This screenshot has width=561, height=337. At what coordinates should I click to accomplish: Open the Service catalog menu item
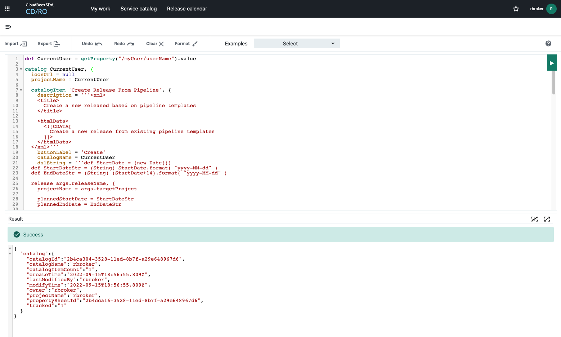click(x=138, y=8)
